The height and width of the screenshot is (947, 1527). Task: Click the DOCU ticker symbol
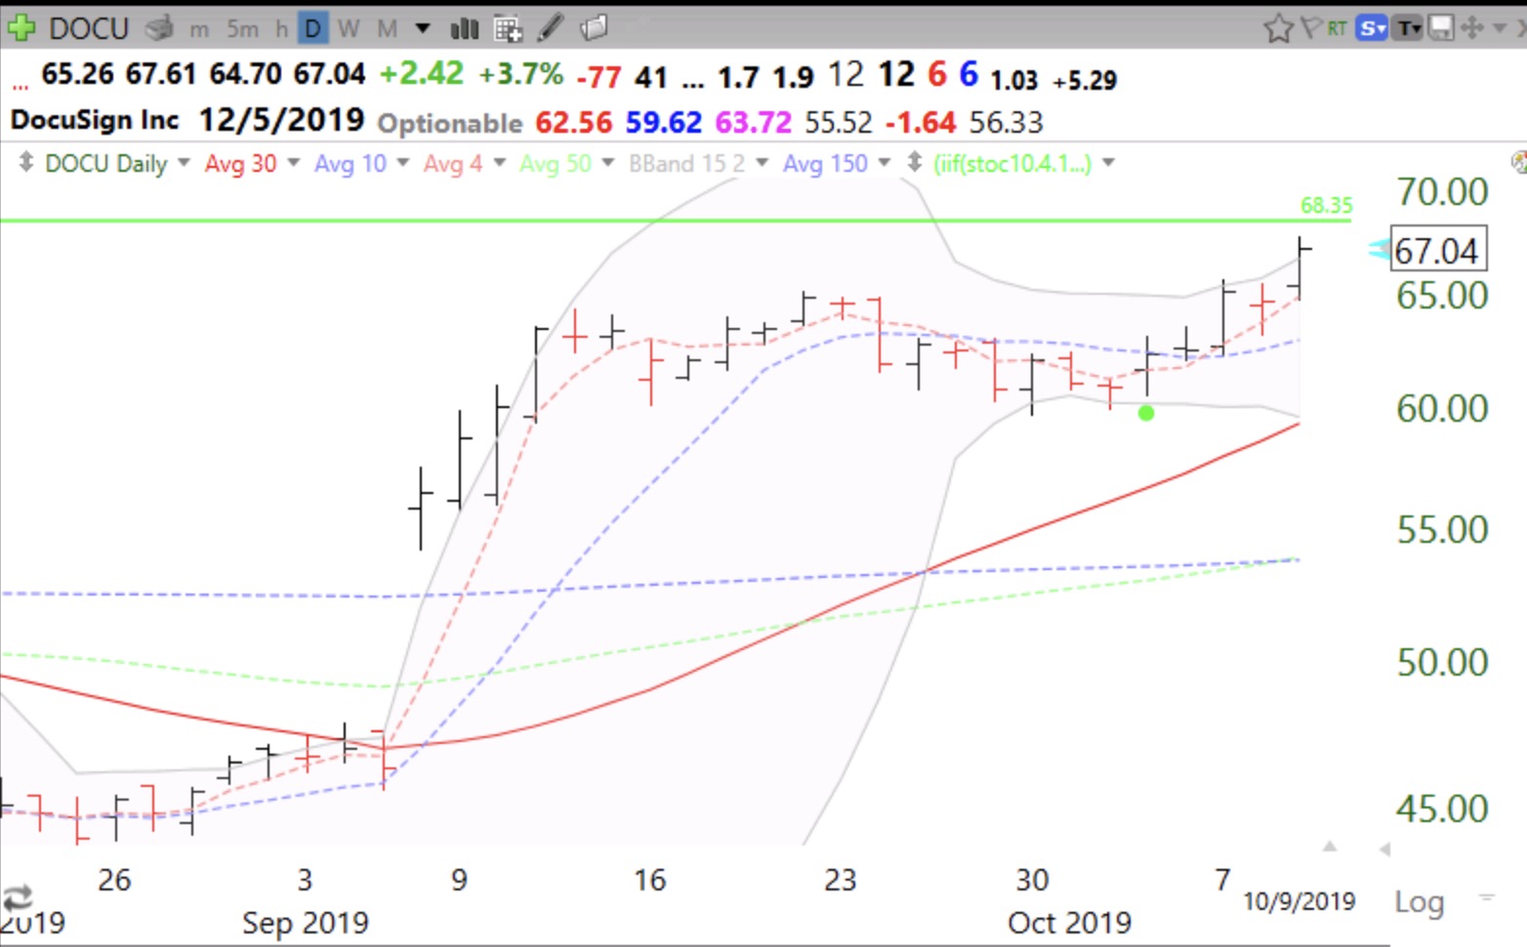pyautogui.click(x=89, y=28)
